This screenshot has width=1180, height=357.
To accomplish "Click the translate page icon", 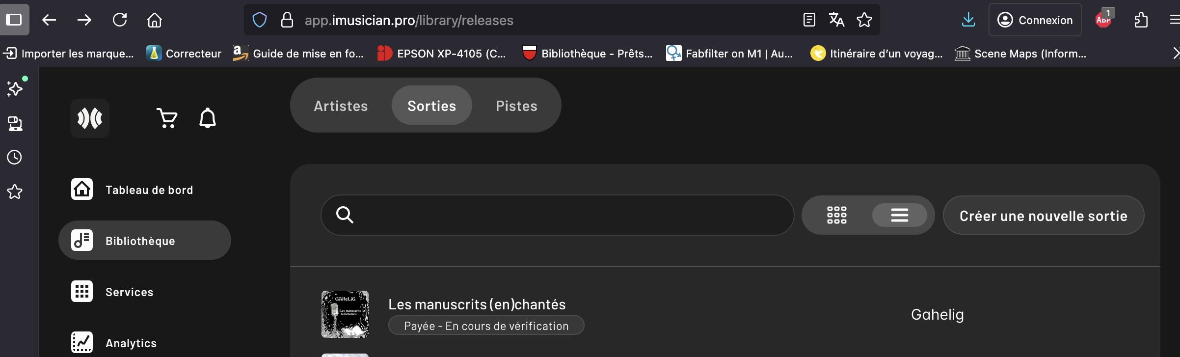I will click(x=836, y=20).
